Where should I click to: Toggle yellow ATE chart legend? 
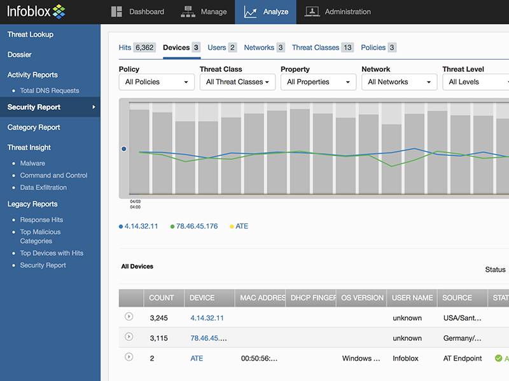pyautogui.click(x=239, y=226)
